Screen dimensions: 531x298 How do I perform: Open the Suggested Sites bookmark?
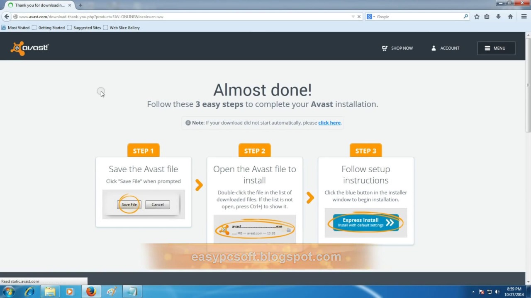pos(84,28)
